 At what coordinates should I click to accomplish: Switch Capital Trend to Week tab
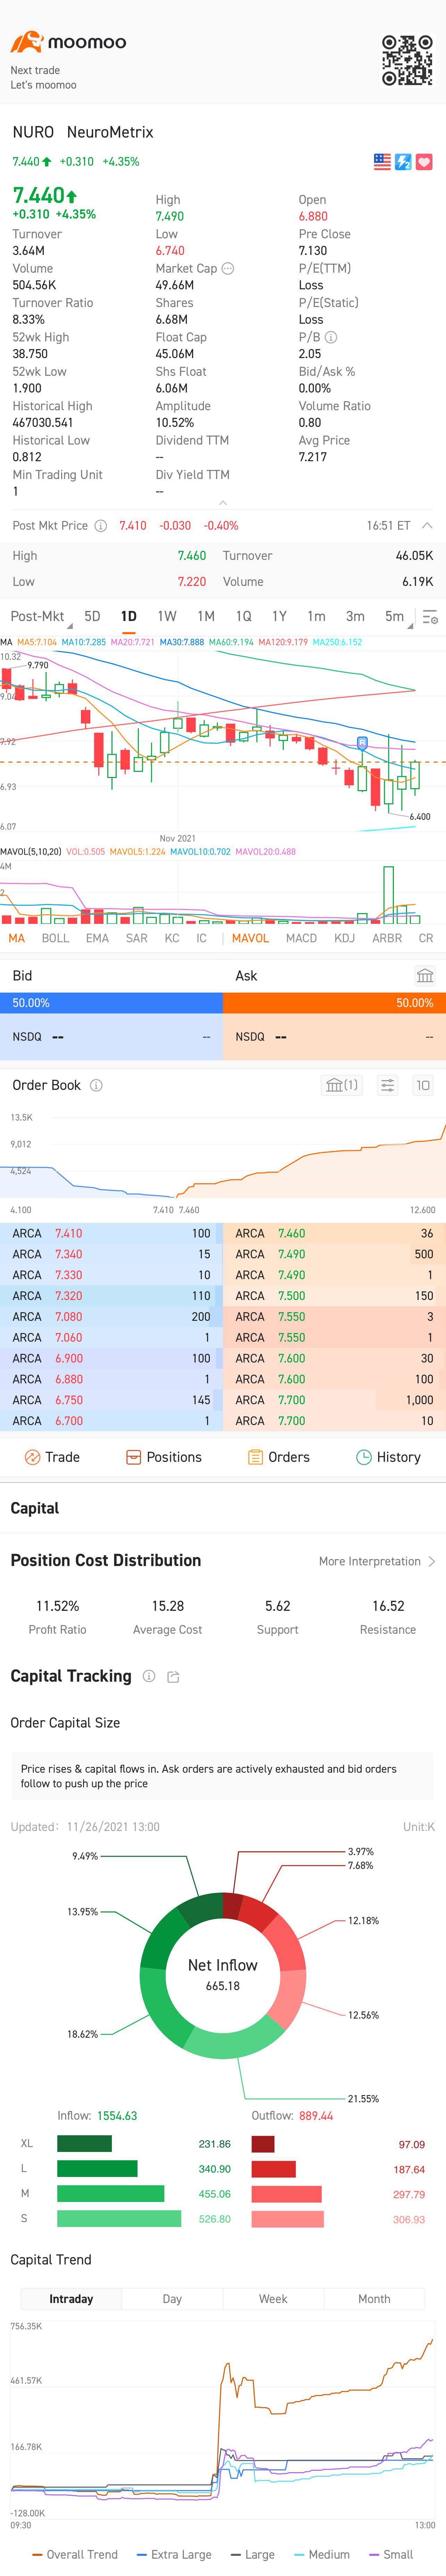(273, 2299)
